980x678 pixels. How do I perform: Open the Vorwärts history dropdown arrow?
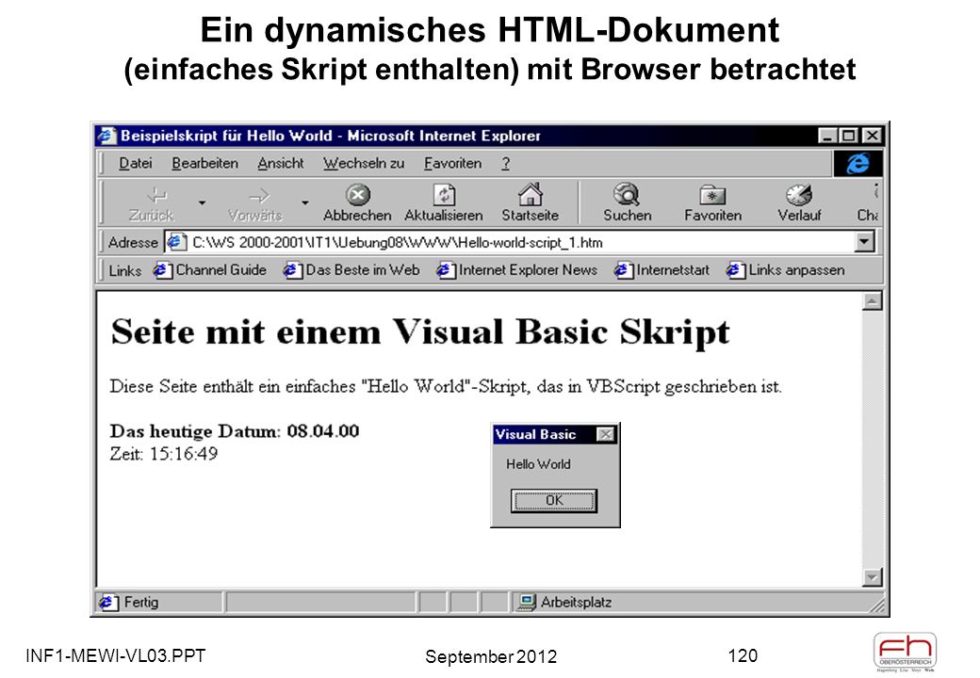[x=305, y=202]
